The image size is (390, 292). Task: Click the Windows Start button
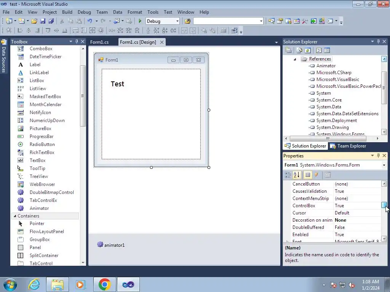click(10, 284)
